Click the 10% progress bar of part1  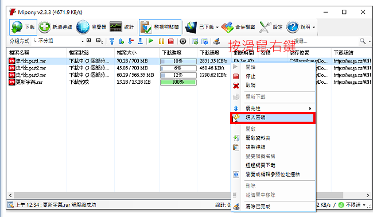(x=178, y=61)
